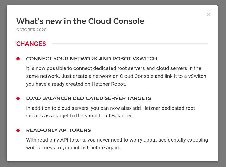Click the divider line right of CHANGES
226x167 pixels.
(130, 44)
